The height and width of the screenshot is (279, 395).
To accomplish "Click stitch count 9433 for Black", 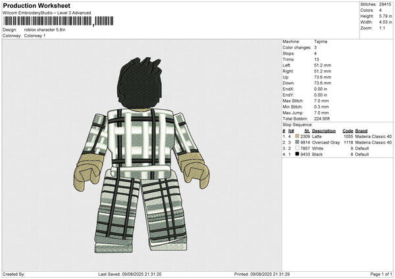I will pos(305,155).
